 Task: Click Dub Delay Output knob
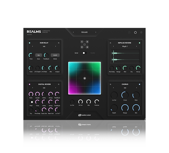pyautogui.click(x=57, y=68)
